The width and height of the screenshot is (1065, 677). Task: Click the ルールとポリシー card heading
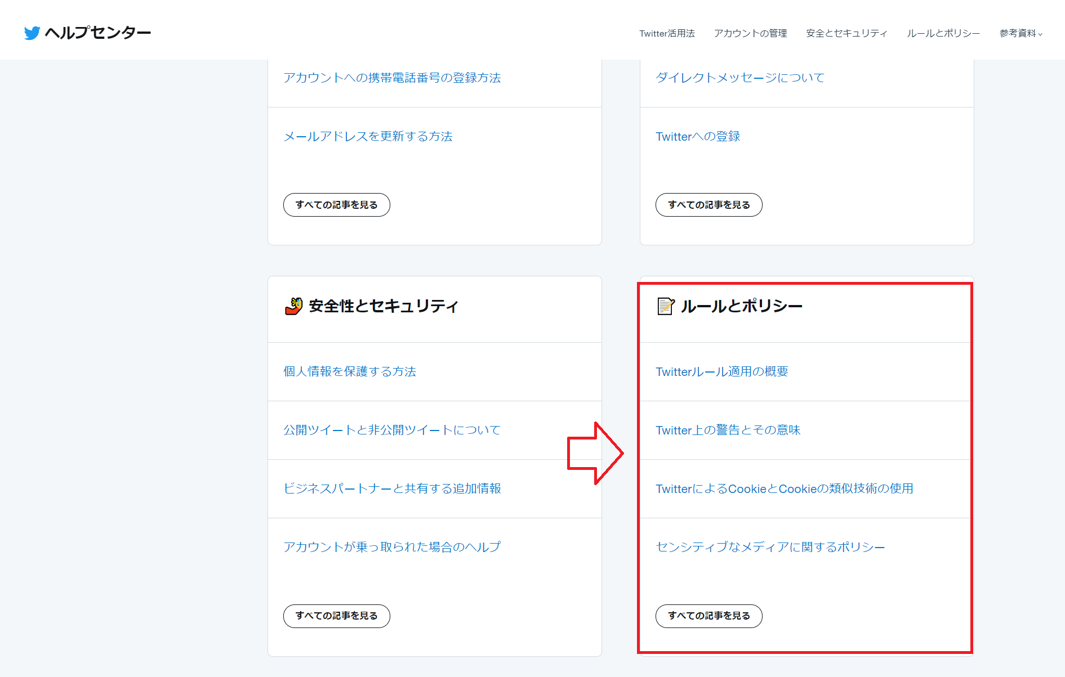click(x=742, y=306)
